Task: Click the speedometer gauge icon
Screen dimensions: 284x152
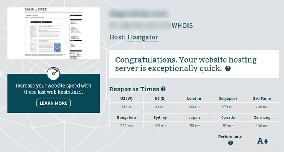Action: (53, 74)
